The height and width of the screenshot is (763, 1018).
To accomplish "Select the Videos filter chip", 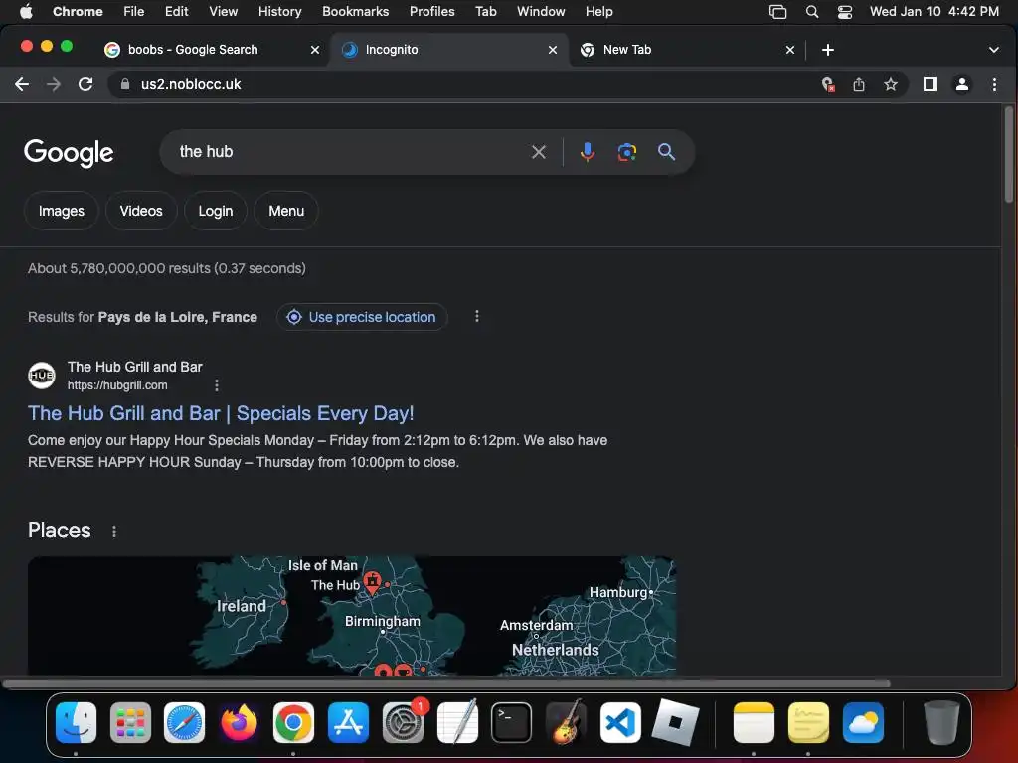I will tap(141, 211).
